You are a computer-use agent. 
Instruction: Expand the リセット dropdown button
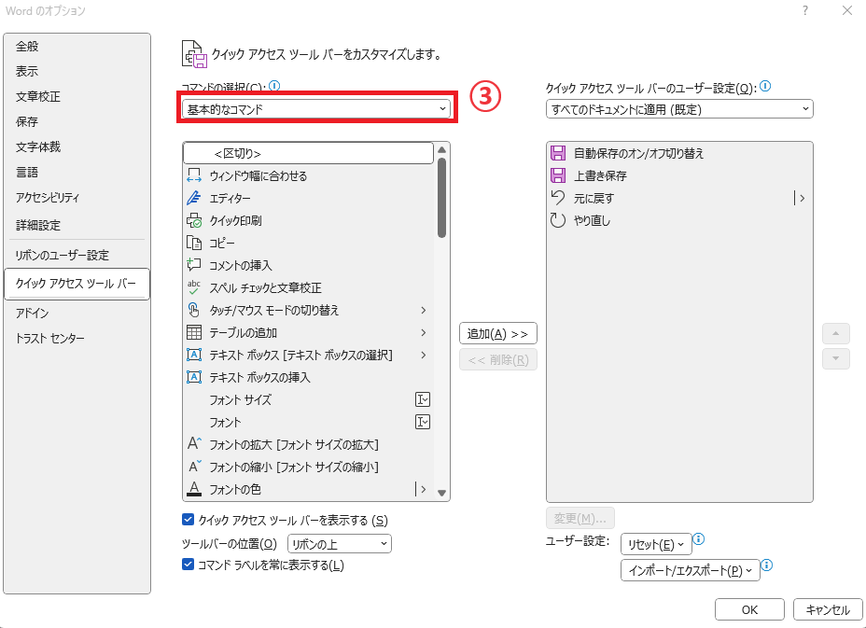click(656, 544)
